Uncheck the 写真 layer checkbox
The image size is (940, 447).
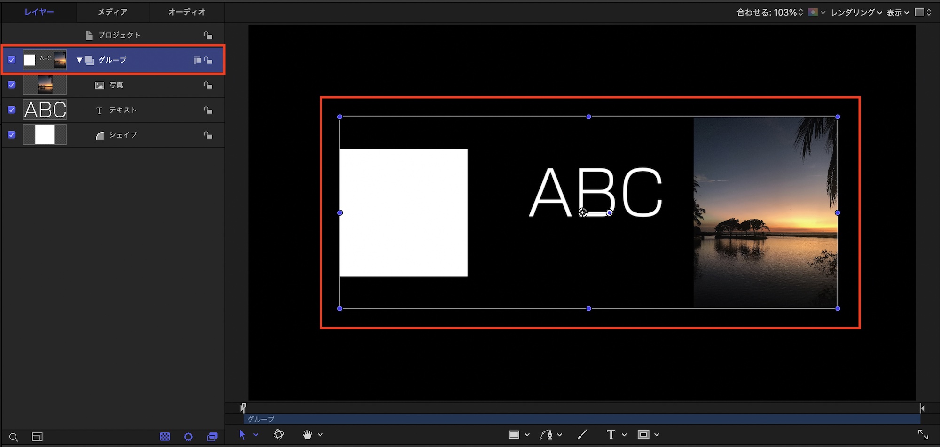(12, 85)
